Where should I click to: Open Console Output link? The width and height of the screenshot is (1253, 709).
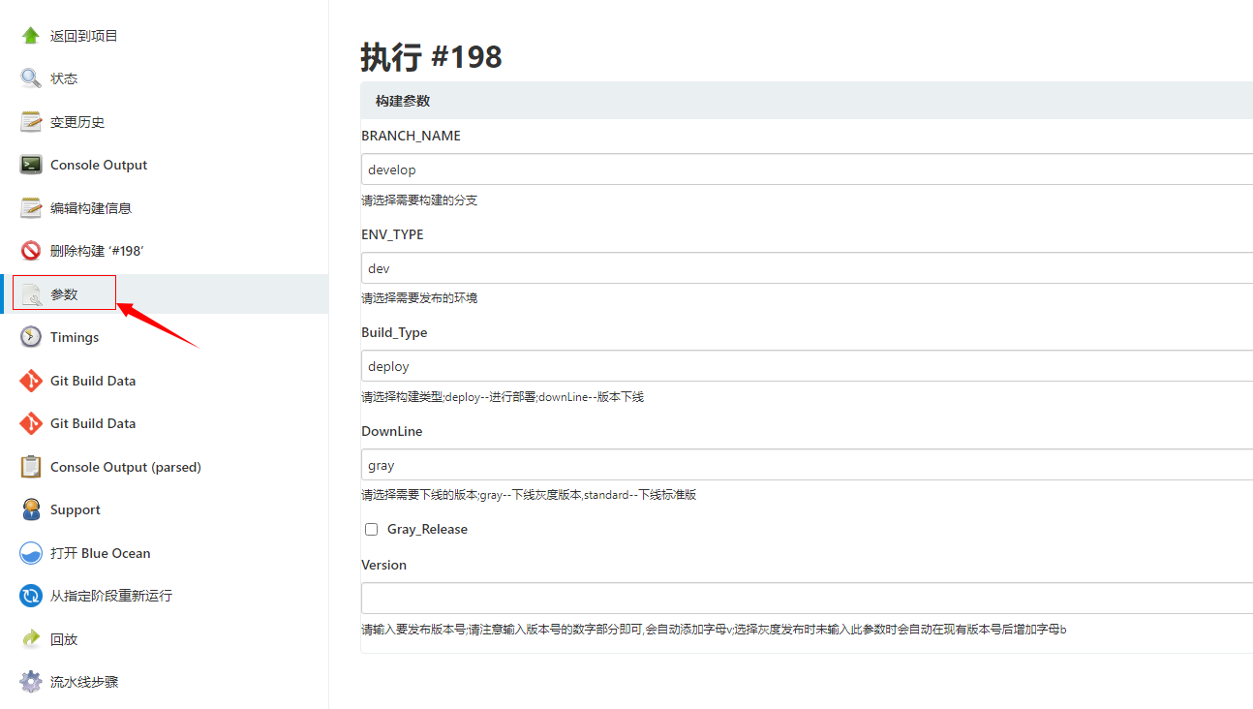[x=99, y=165]
